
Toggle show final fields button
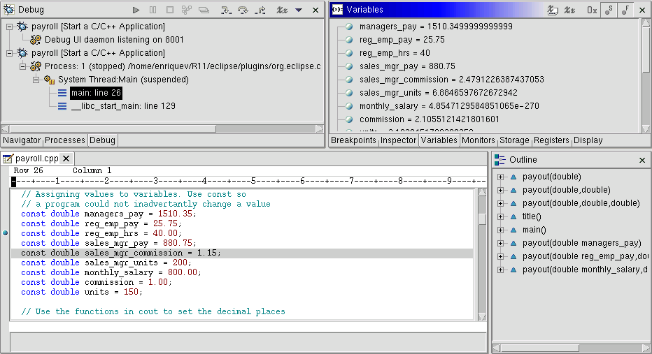tap(626, 10)
